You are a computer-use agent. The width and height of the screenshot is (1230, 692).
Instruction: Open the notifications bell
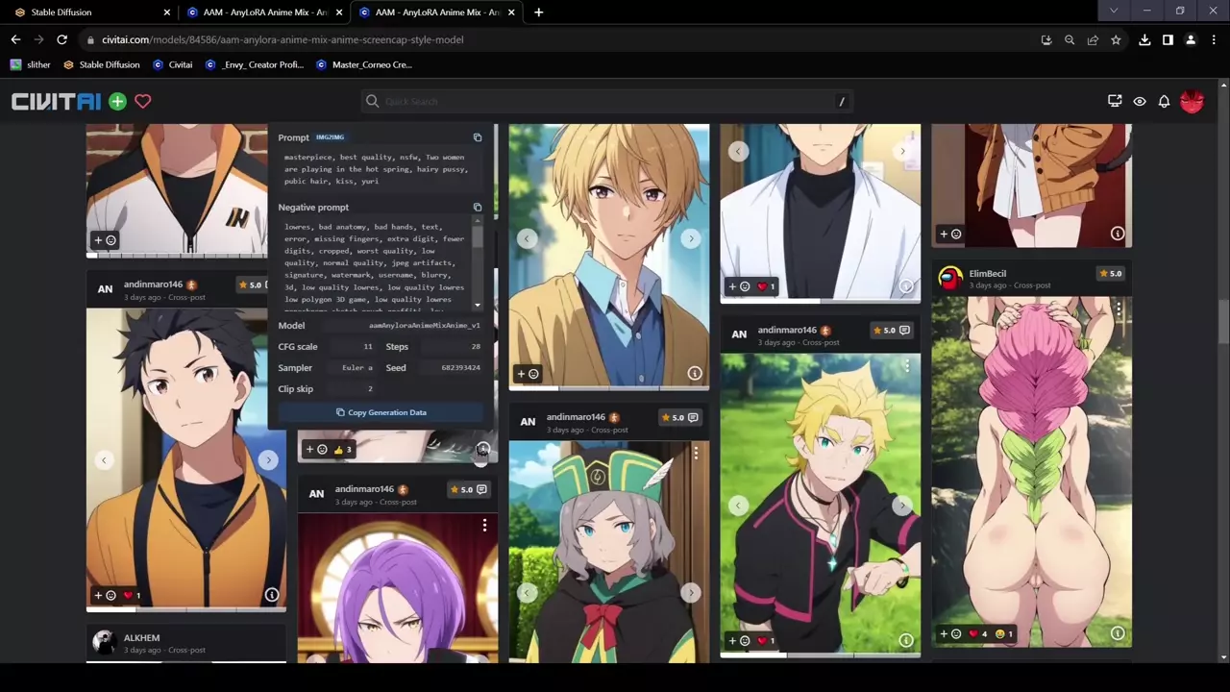click(1164, 101)
